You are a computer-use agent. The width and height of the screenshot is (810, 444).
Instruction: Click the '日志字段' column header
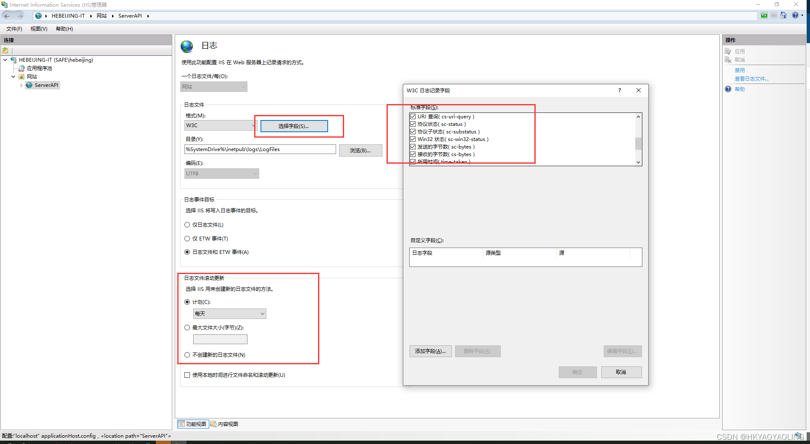click(447, 253)
